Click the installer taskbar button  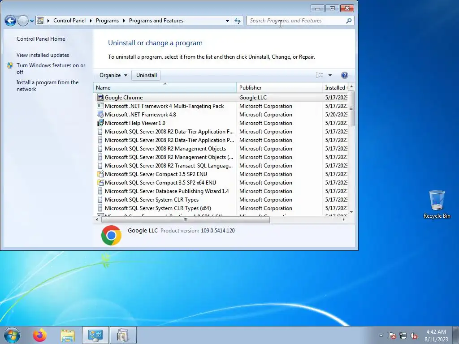(x=123, y=335)
